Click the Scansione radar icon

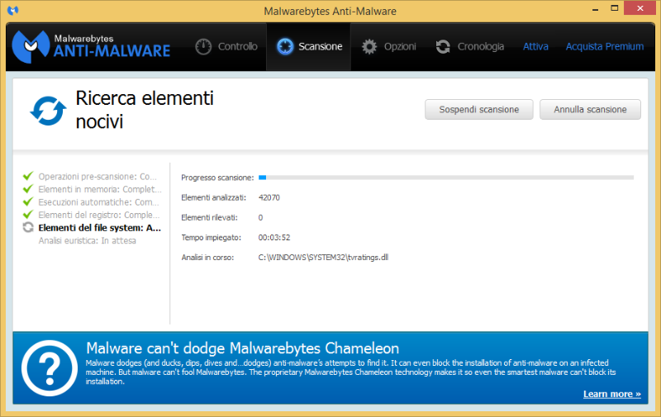pos(285,46)
